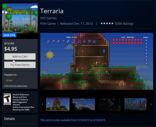Select the mushroom forest screenshot thumbnail
The image size is (156, 127).
136,104
